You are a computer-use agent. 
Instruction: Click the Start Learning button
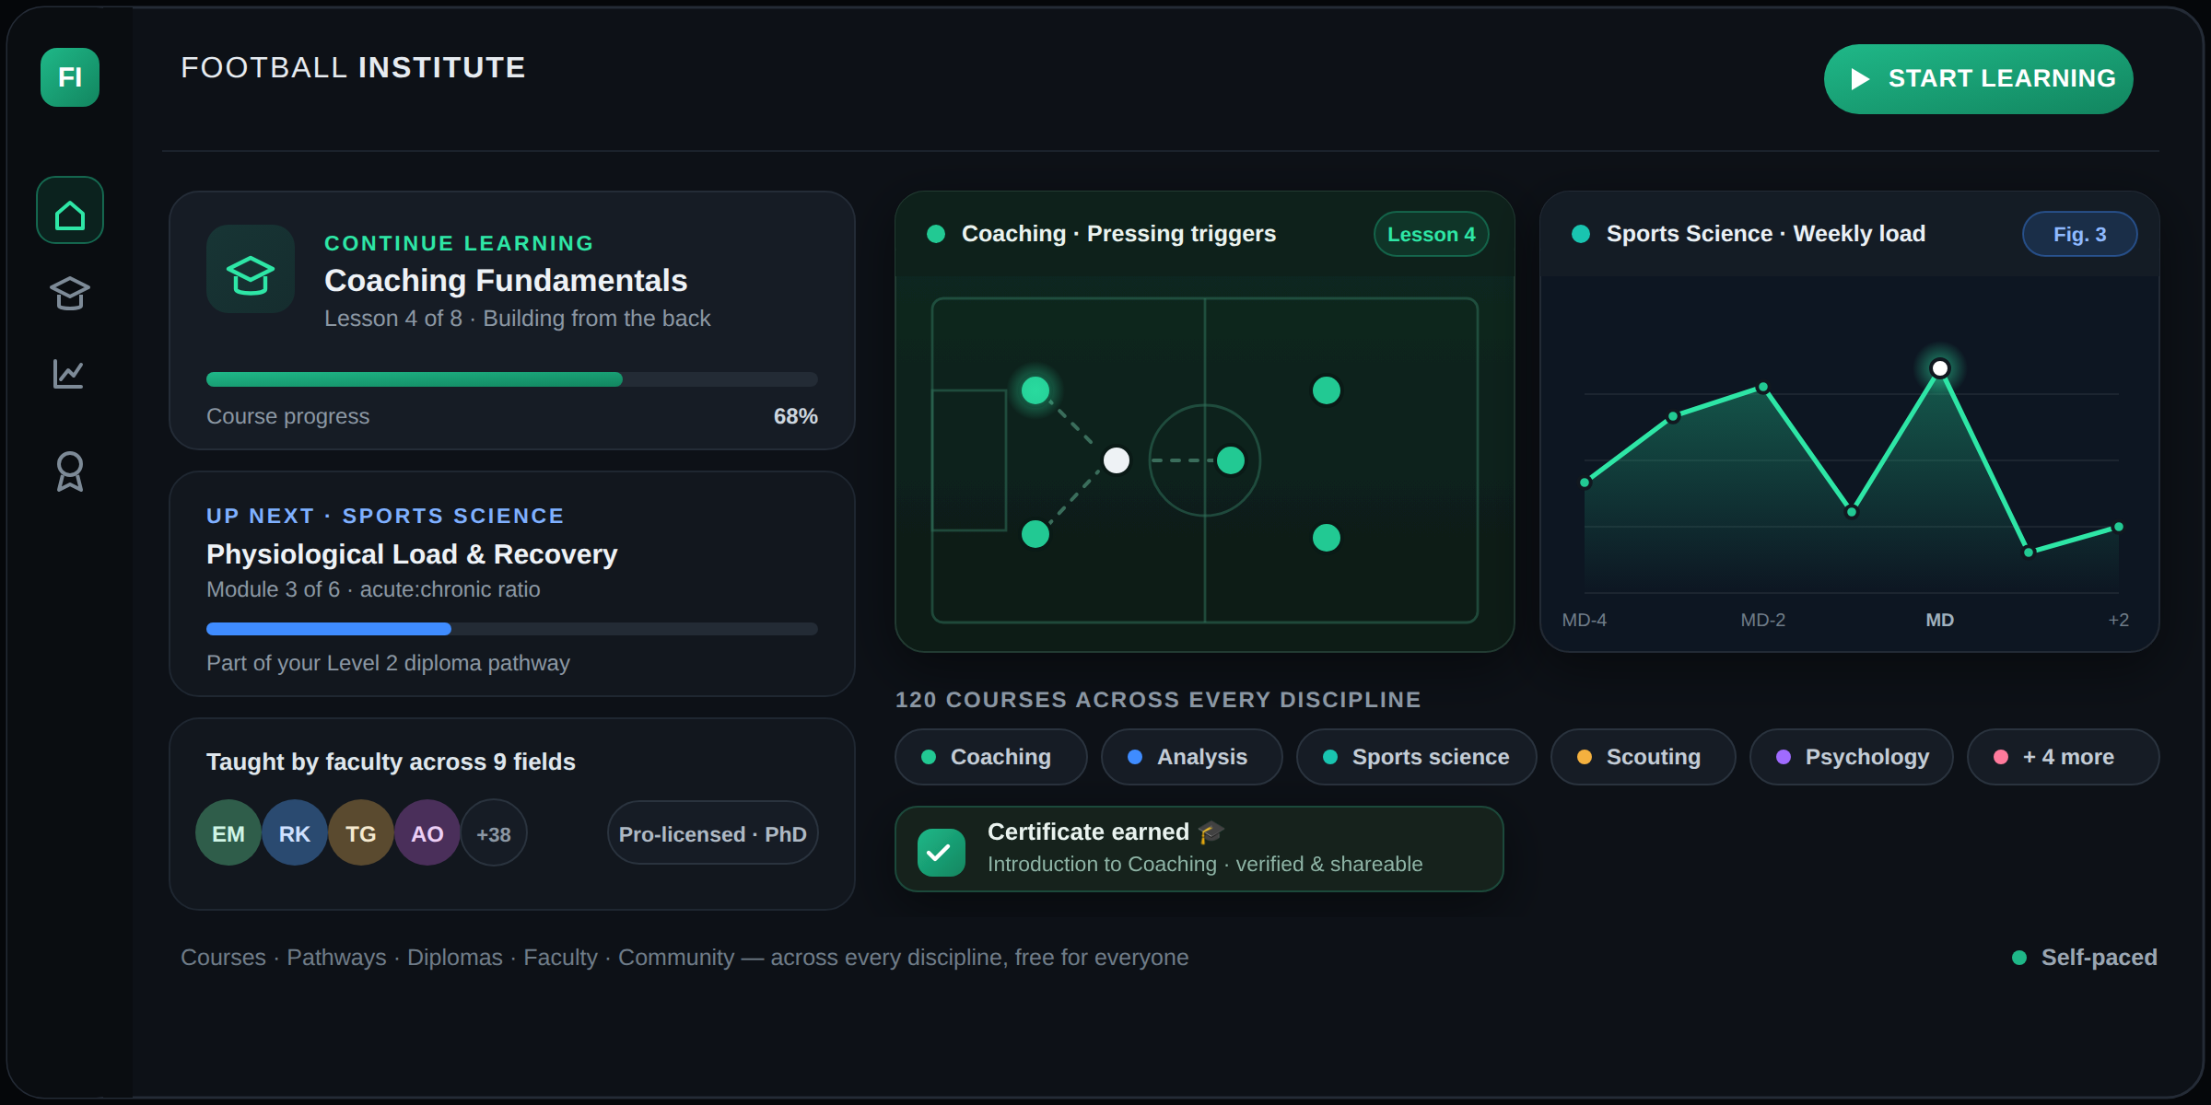1979,79
